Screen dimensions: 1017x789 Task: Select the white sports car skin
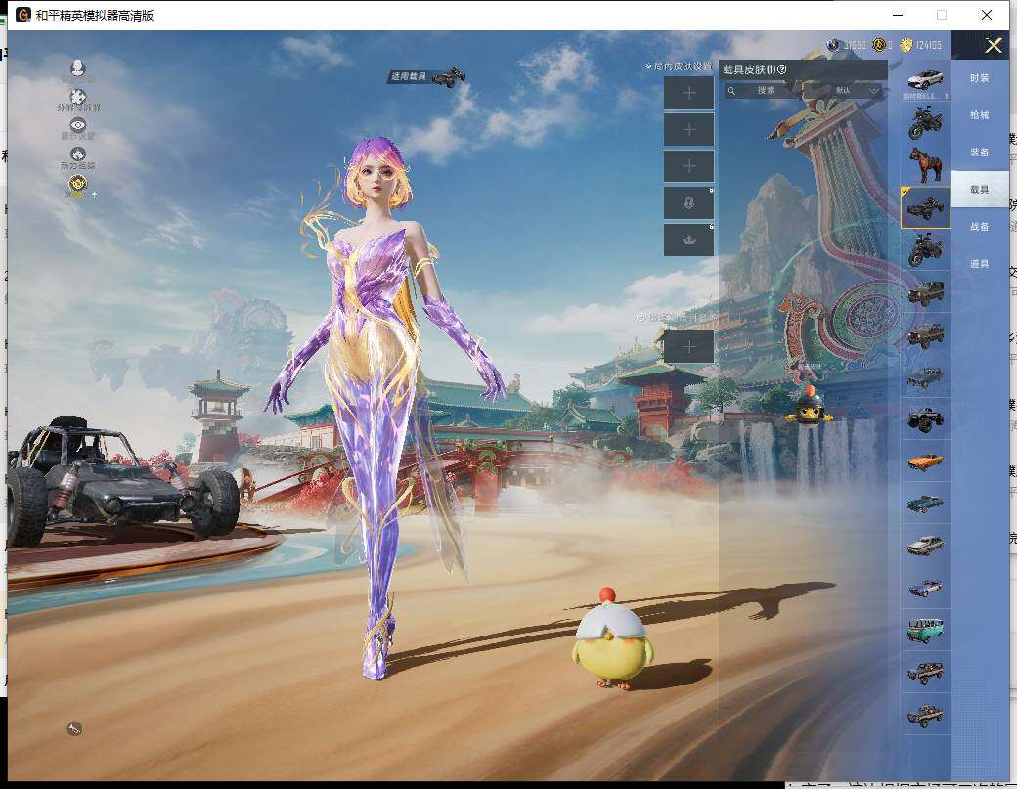click(x=924, y=80)
